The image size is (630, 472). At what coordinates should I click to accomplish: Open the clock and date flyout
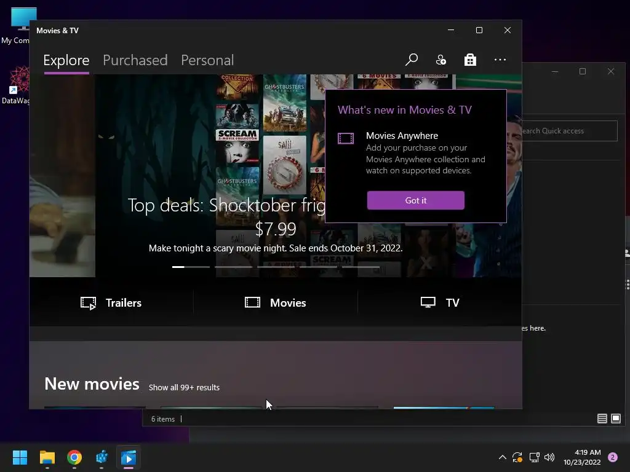pos(582,457)
